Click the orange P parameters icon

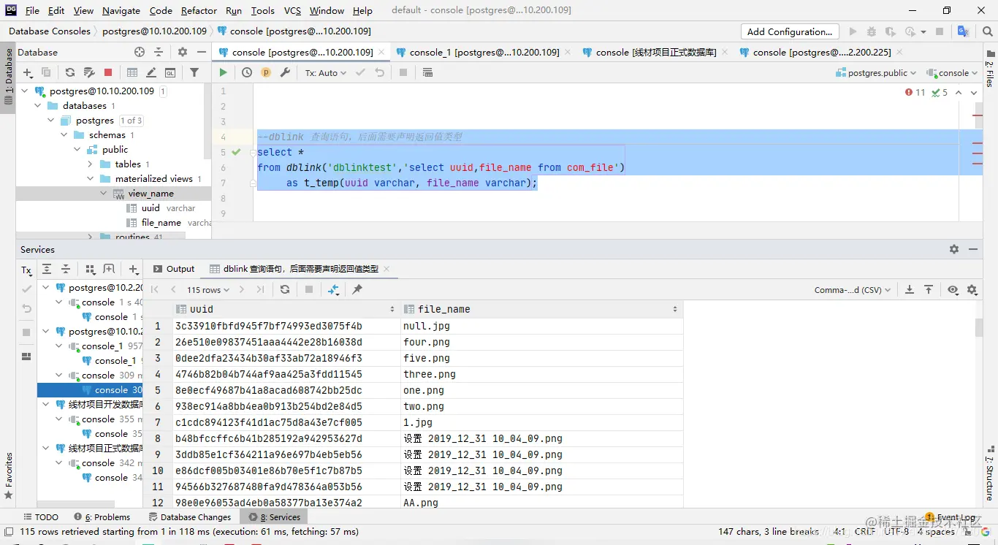266,72
